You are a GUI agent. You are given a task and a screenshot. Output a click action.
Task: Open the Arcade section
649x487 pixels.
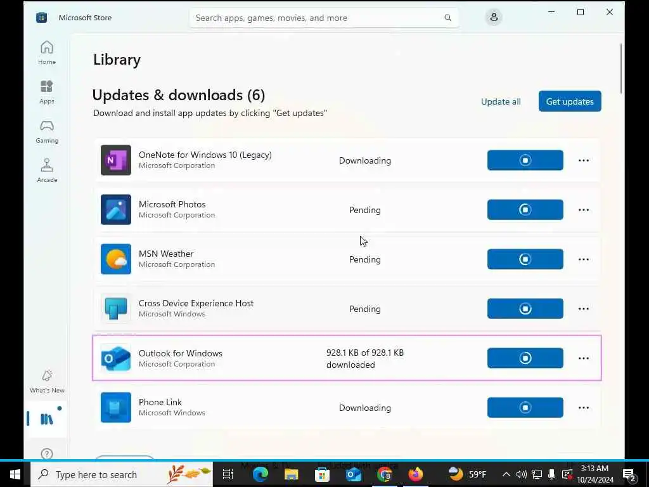(47, 171)
